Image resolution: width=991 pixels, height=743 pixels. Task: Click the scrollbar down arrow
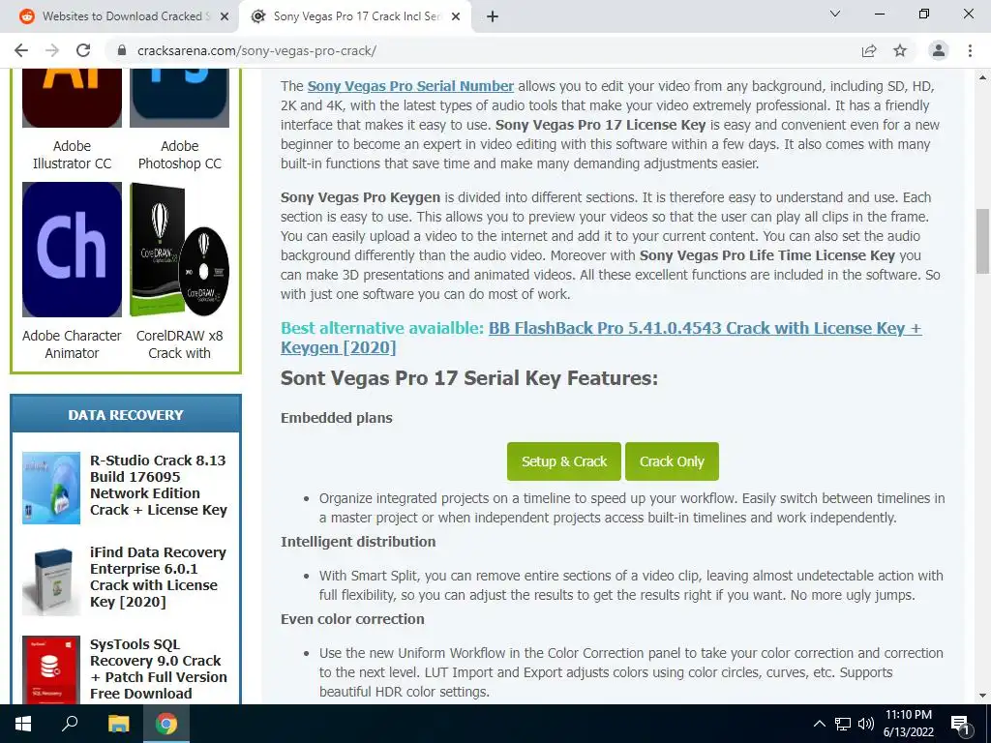pyautogui.click(x=982, y=696)
